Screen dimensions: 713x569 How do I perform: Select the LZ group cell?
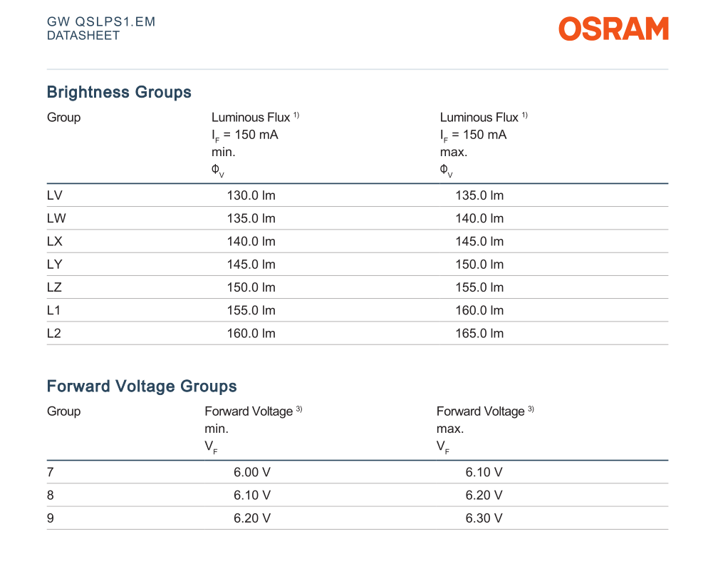[x=54, y=287]
